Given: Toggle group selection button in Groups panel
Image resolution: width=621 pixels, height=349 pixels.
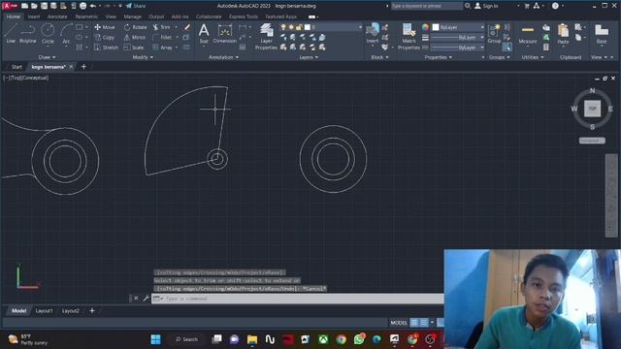Looking at the screenshot, I should (x=507, y=48).
